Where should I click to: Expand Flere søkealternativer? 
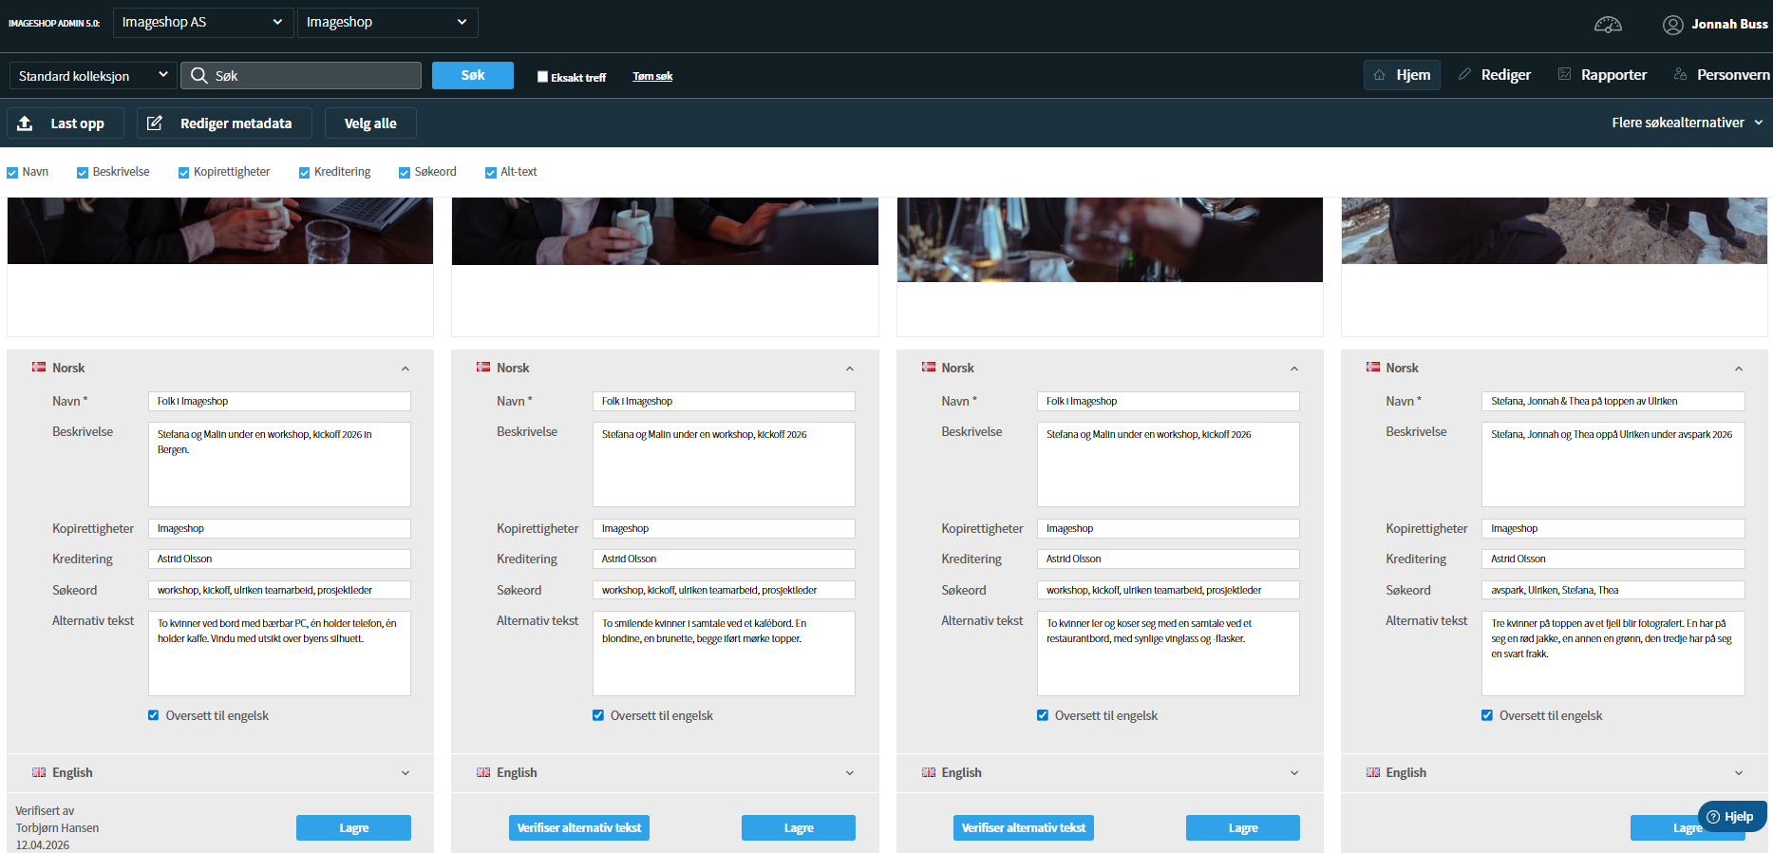1687,123
